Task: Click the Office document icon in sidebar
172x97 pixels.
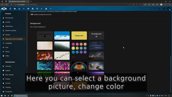Action: click(x=3, y=56)
